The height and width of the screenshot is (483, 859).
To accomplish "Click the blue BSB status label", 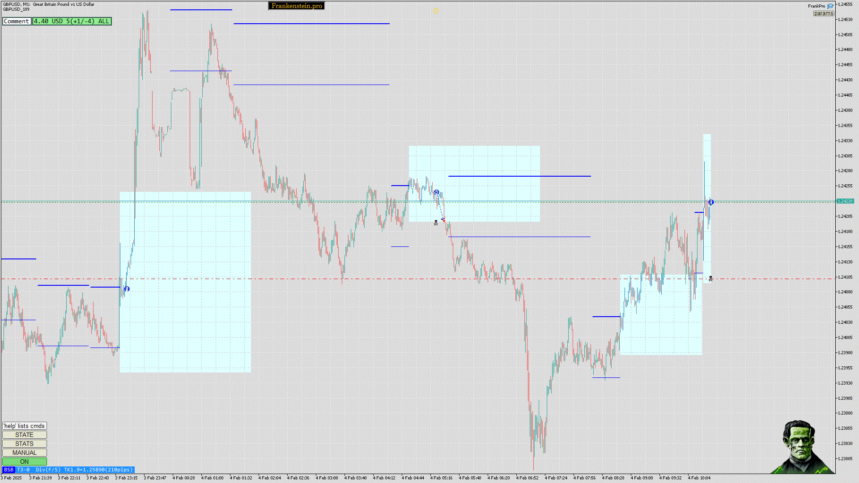I will click(9, 470).
